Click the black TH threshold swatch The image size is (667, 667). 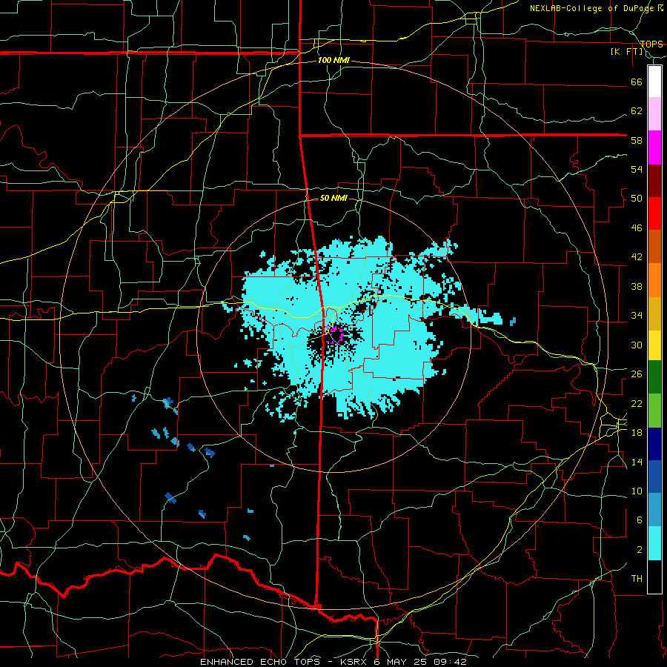(654, 577)
